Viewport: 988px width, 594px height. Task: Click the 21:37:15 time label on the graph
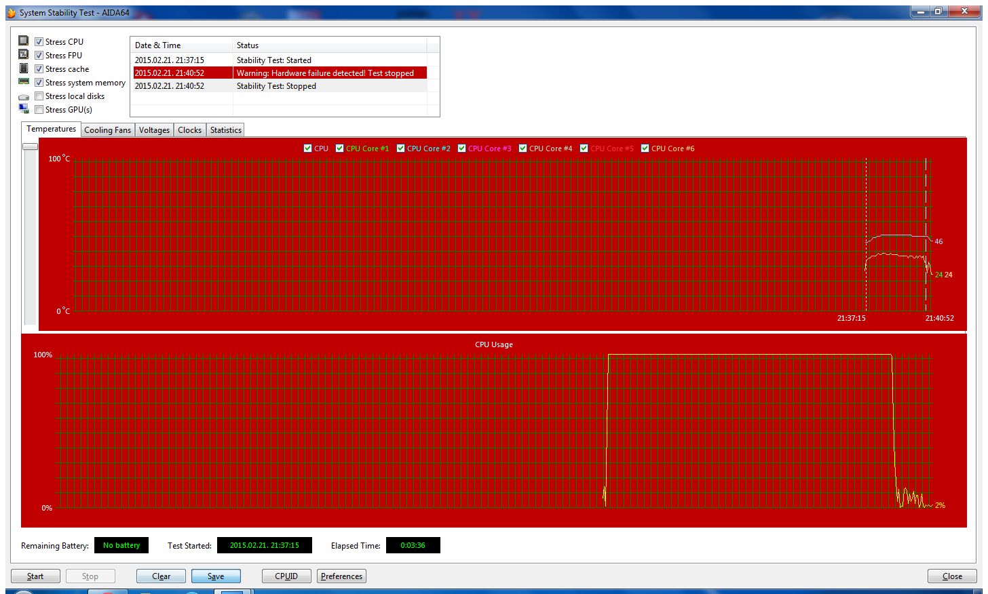(x=851, y=318)
